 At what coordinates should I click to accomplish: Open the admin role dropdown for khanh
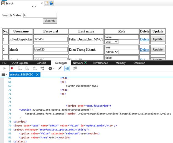click(111, 52)
